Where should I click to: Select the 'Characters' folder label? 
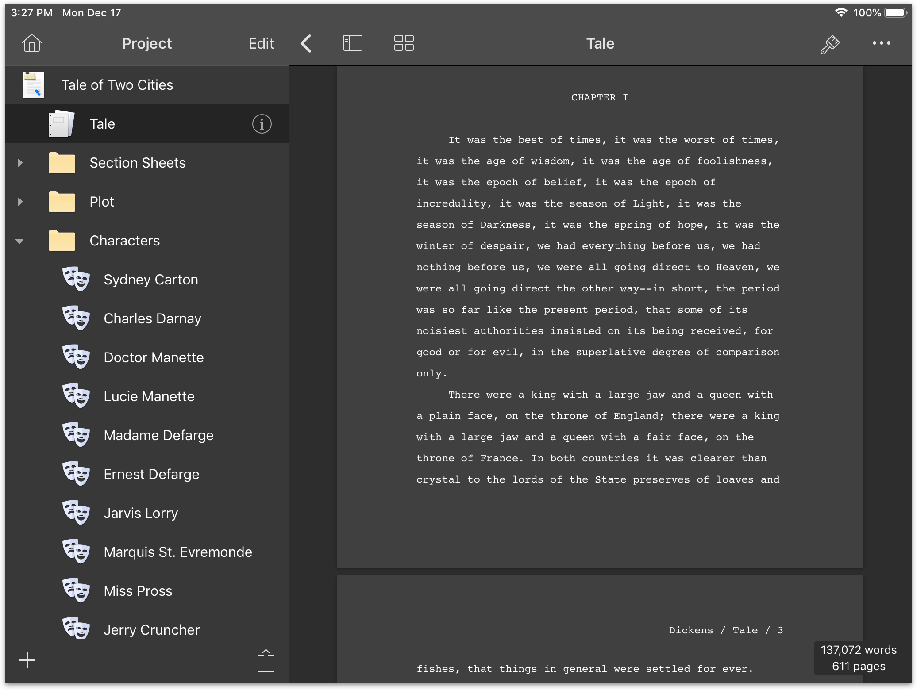[125, 241]
